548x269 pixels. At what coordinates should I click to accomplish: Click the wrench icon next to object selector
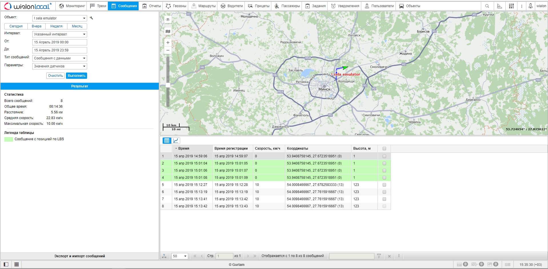(91, 18)
